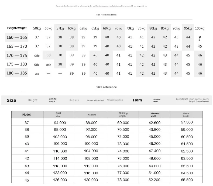The width and height of the screenshot is (213, 186).
Task: Select the 55kg column header
Action: [x=49, y=28]
